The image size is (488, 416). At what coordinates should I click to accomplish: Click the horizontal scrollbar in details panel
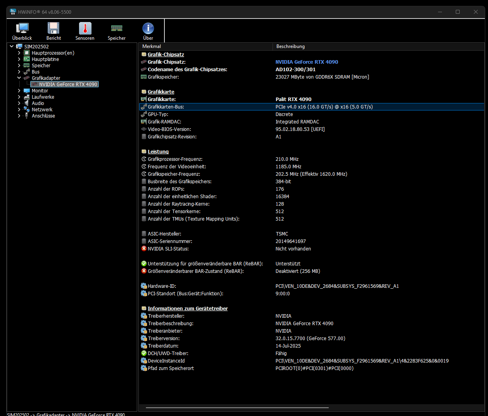coord(237,408)
